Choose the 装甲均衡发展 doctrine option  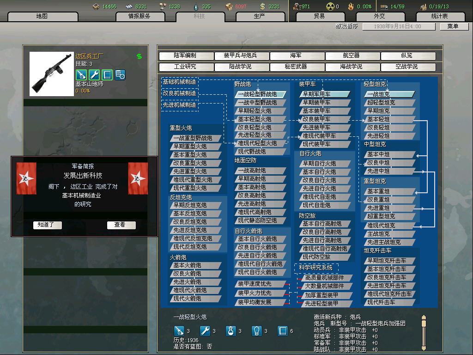point(260,302)
